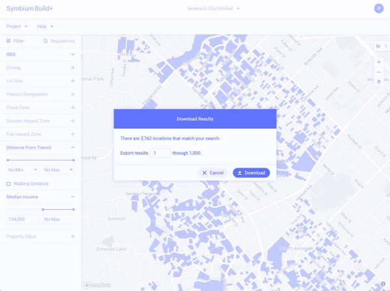Click the map zoom out minus icon

(379, 72)
